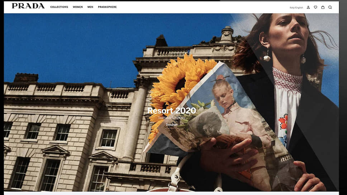Expand the Italy/English language selector
This screenshot has width=347, height=195.
(x=296, y=8)
